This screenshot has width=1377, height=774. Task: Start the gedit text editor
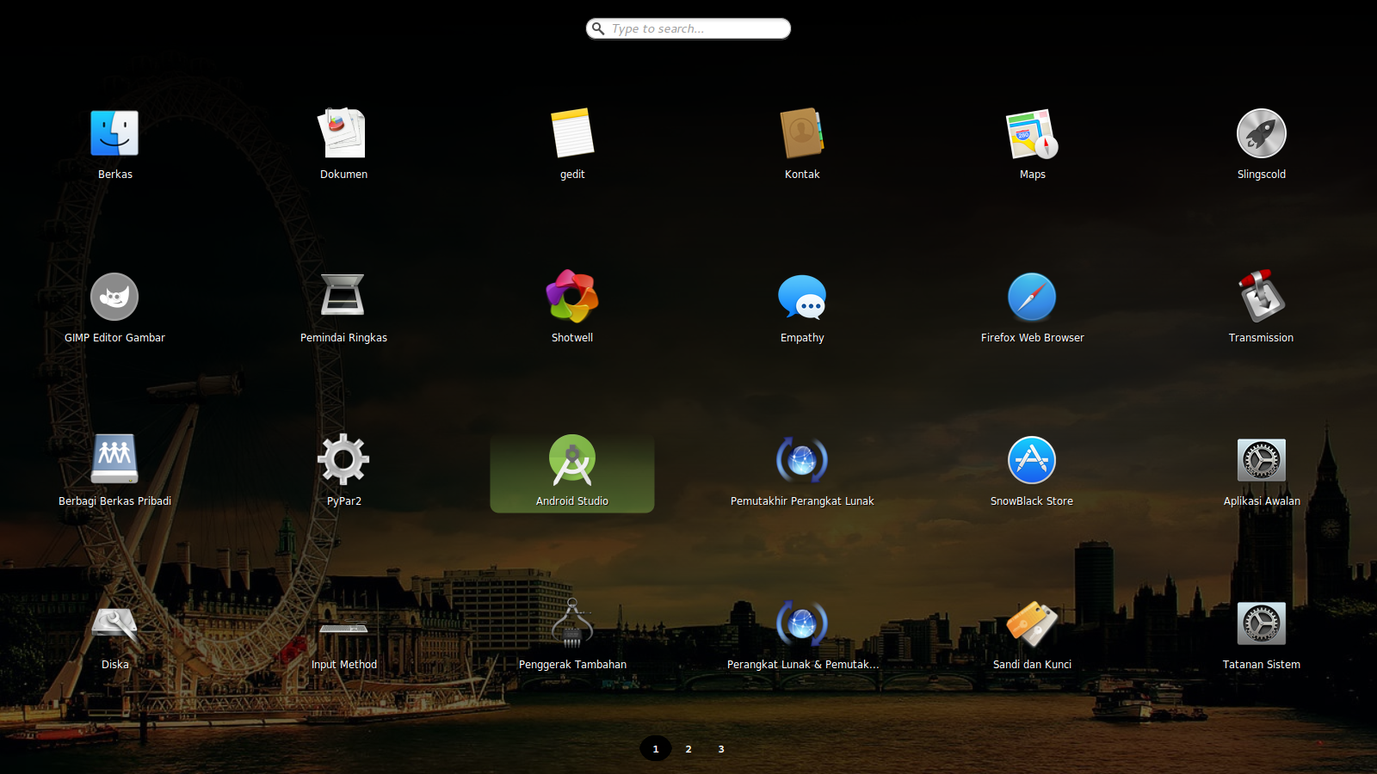pyautogui.click(x=572, y=133)
